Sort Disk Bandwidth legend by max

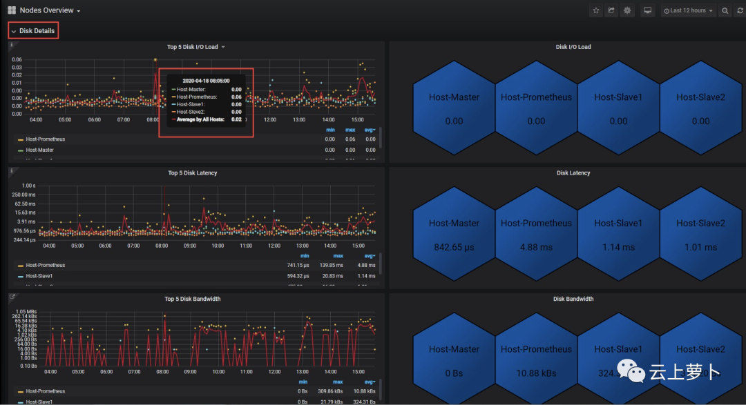(x=338, y=382)
